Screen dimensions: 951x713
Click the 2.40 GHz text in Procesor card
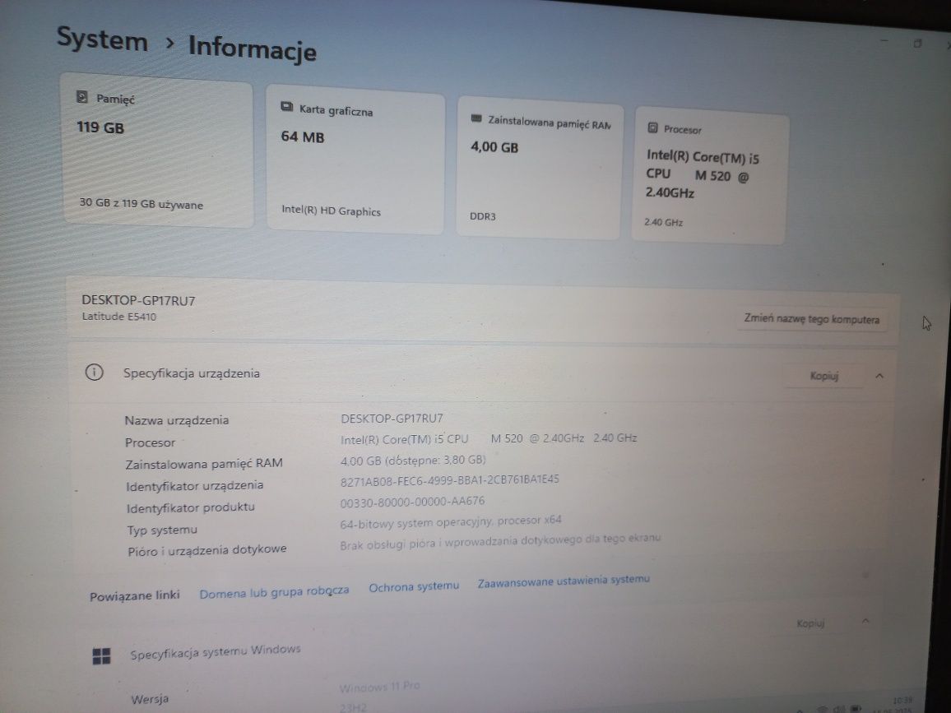click(664, 223)
